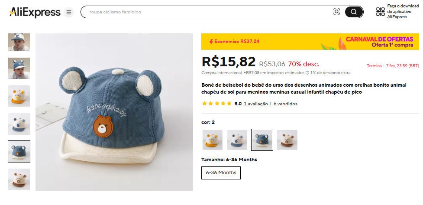Click the five-star rating icons

pos(216,104)
